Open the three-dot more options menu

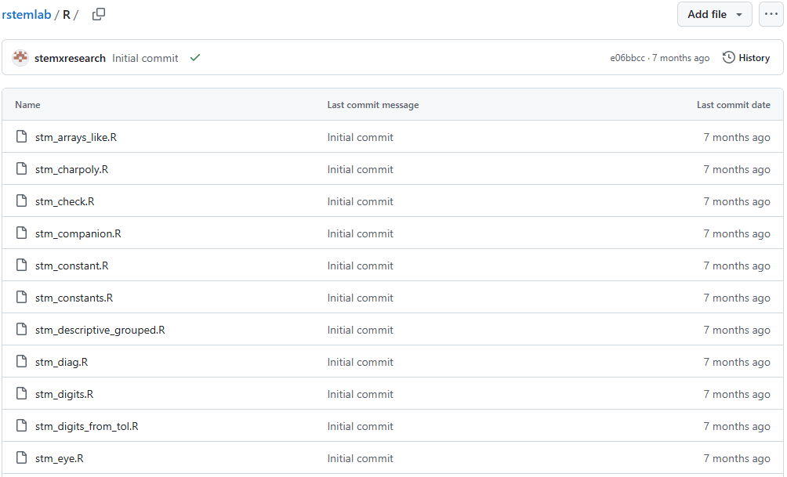pyautogui.click(x=771, y=14)
